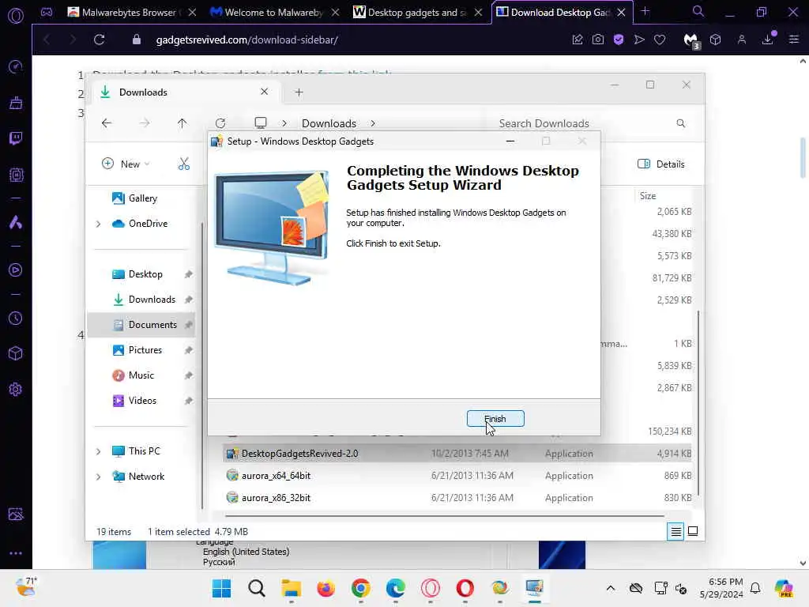Reload the gadgetsrevived page

coord(99,40)
